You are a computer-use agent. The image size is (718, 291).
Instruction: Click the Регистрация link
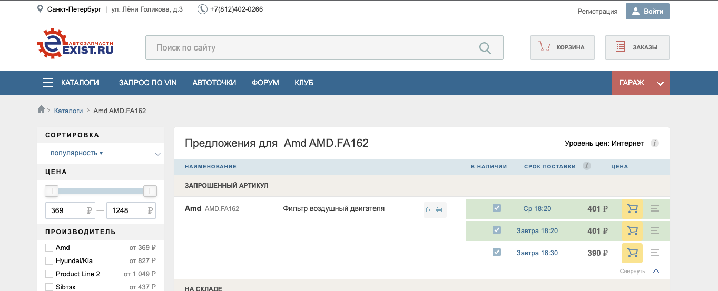[x=597, y=11]
